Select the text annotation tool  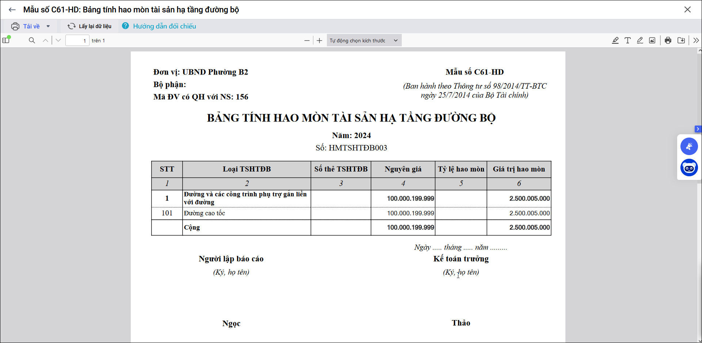pos(628,41)
